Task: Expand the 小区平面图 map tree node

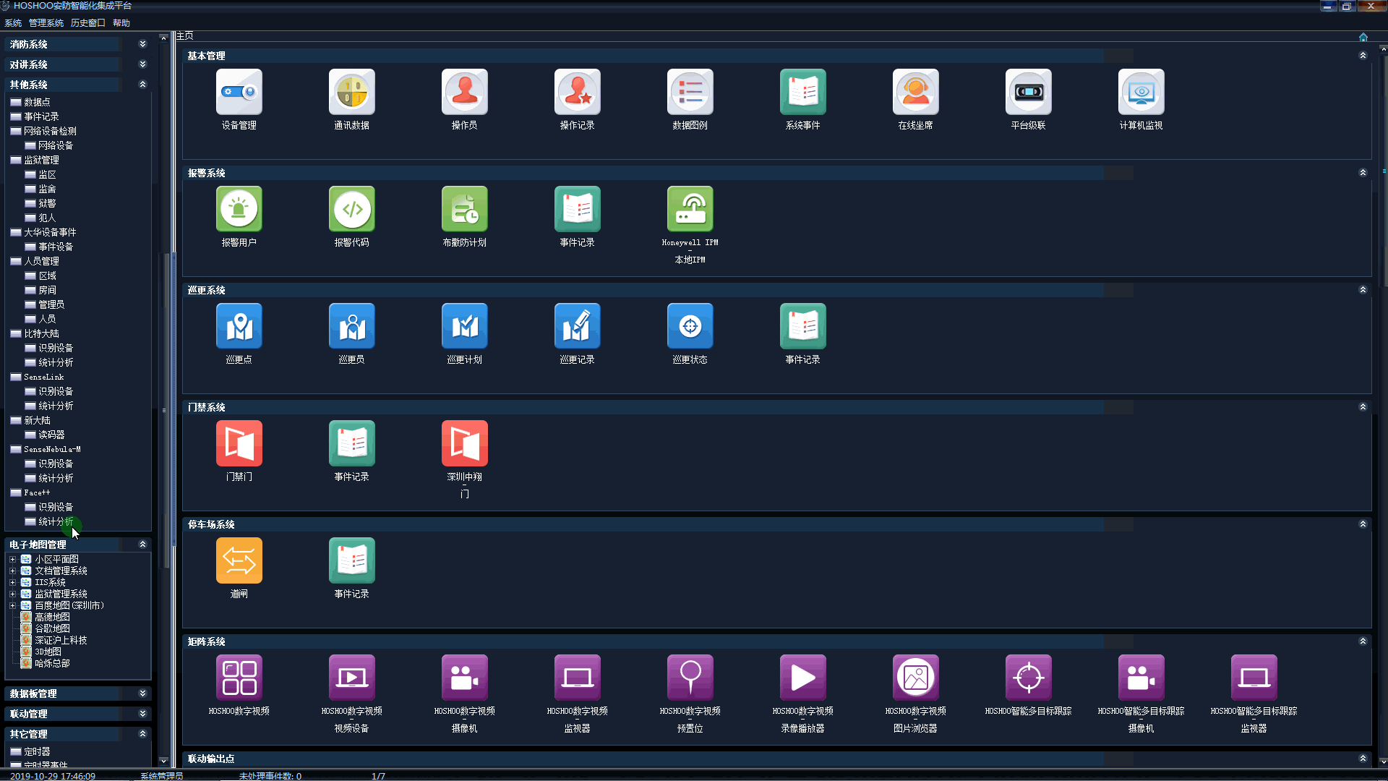Action: (12, 559)
